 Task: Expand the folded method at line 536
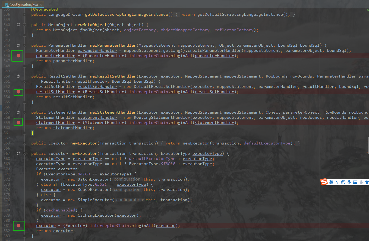(x=24, y=14)
